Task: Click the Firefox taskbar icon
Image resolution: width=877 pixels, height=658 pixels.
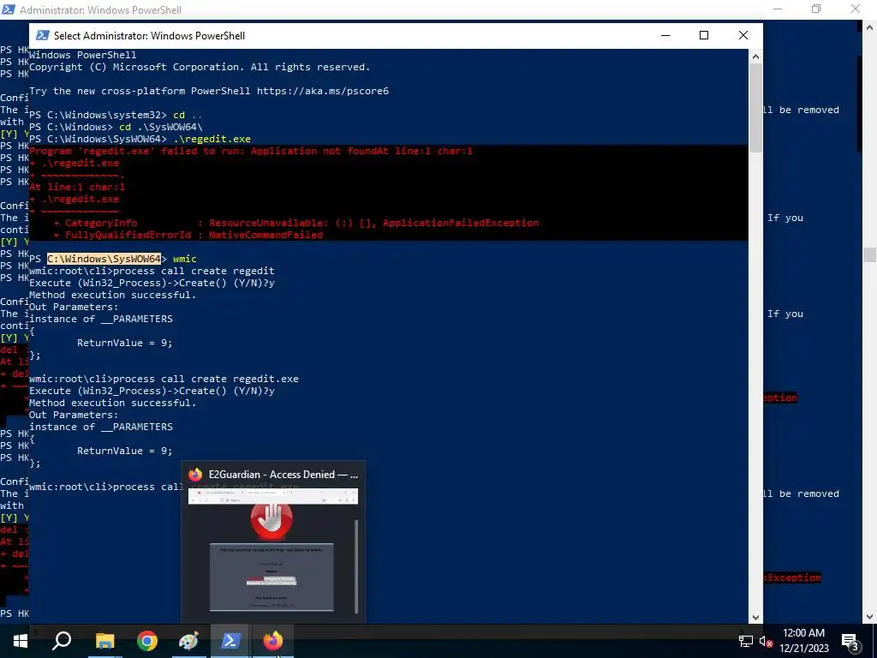Action: (273, 641)
